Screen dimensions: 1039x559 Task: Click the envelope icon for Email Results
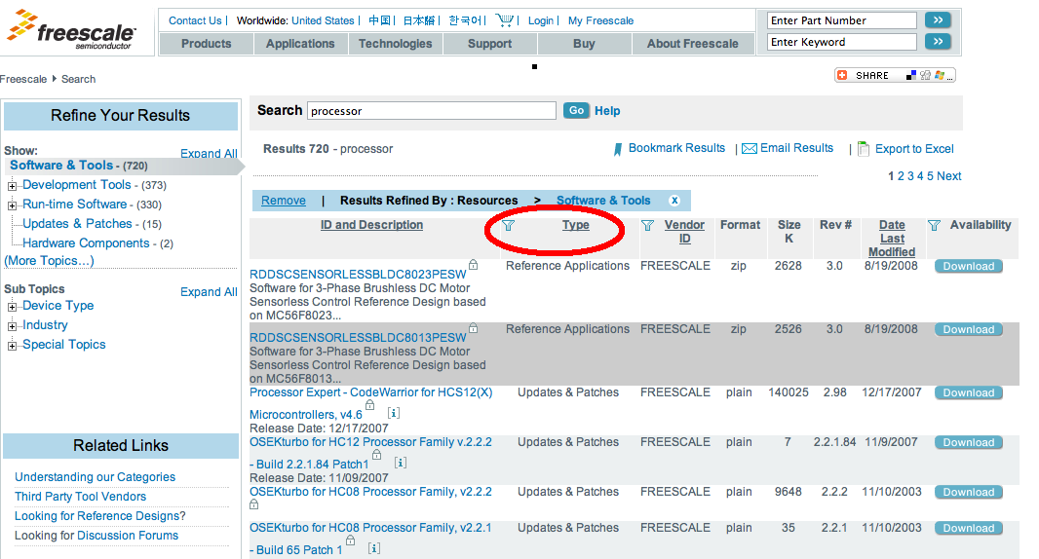point(749,148)
